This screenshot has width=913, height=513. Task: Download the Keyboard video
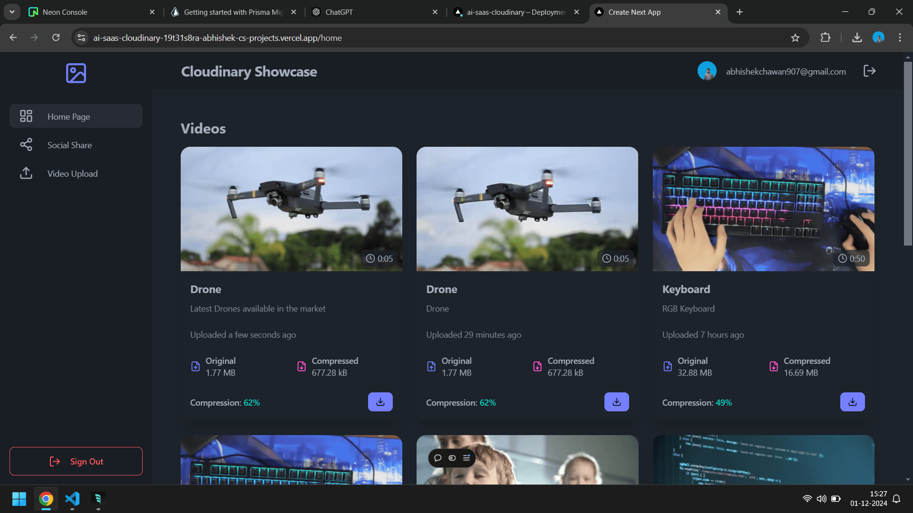(853, 402)
